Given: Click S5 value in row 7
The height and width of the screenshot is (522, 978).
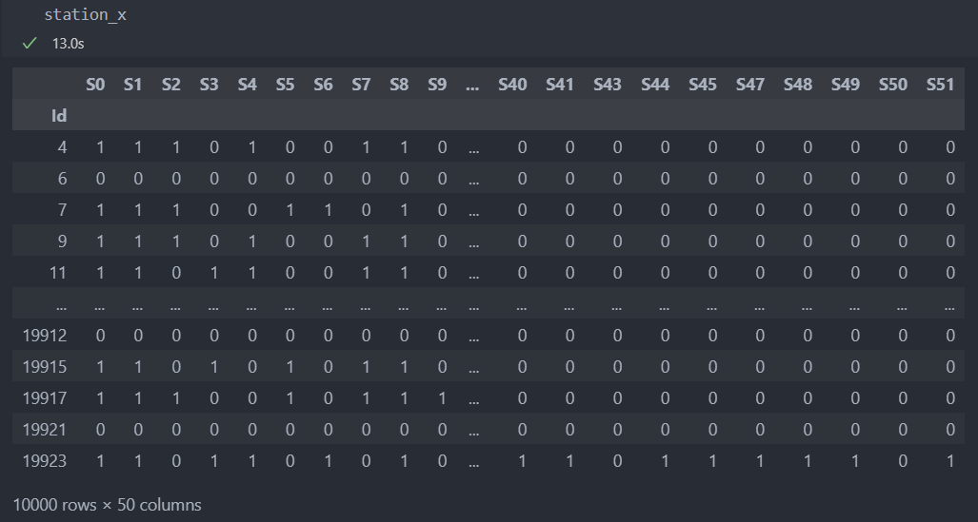Looking at the screenshot, I should [290, 210].
